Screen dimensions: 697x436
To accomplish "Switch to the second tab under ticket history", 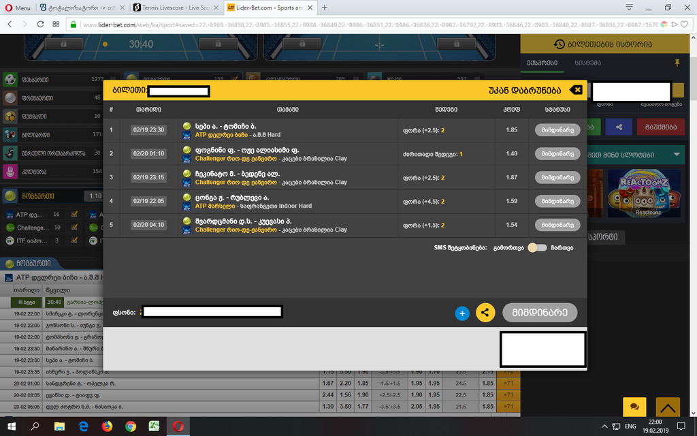I will point(587,63).
